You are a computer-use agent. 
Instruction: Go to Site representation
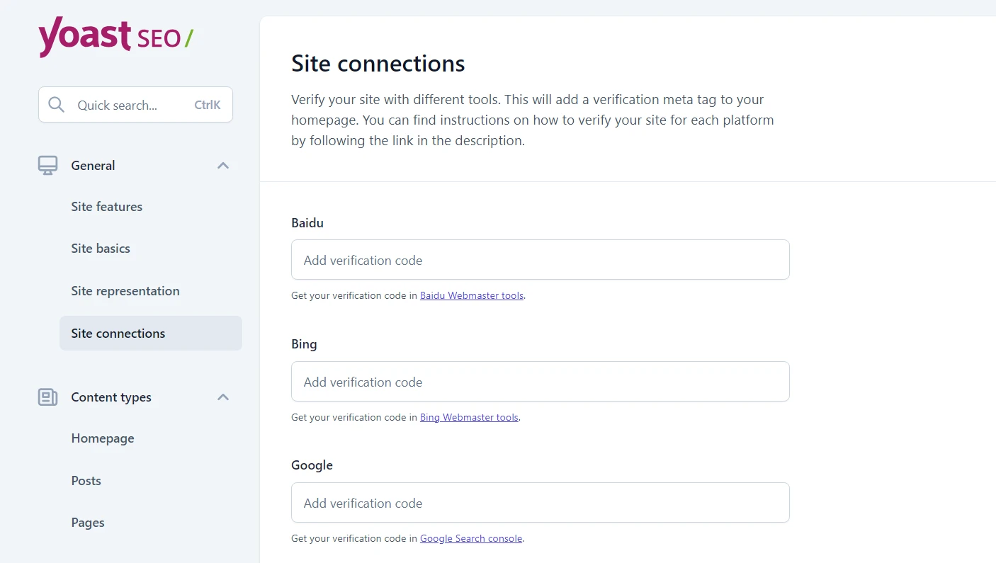pyautogui.click(x=125, y=291)
